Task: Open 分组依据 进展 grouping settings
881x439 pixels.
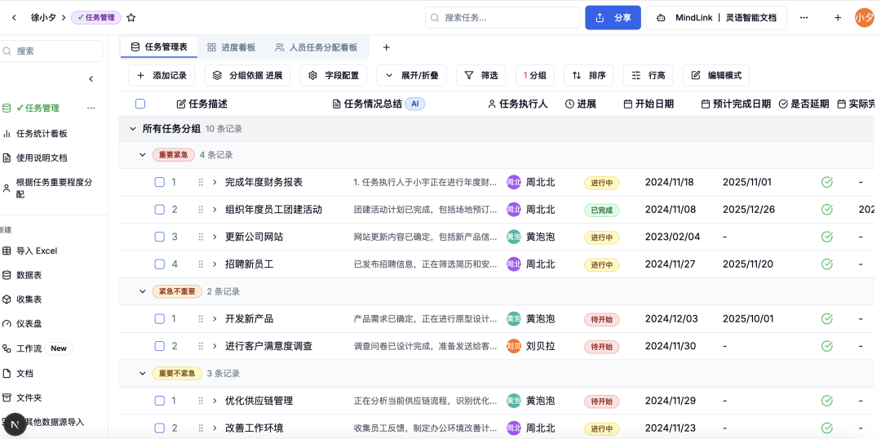Action: 247,75
